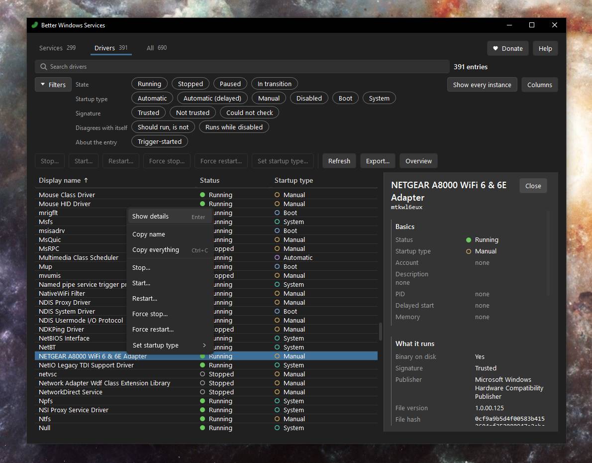Click the Better Windows Services leaf logo
Viewport: 592px width, 463px height.
pos(35,25)
